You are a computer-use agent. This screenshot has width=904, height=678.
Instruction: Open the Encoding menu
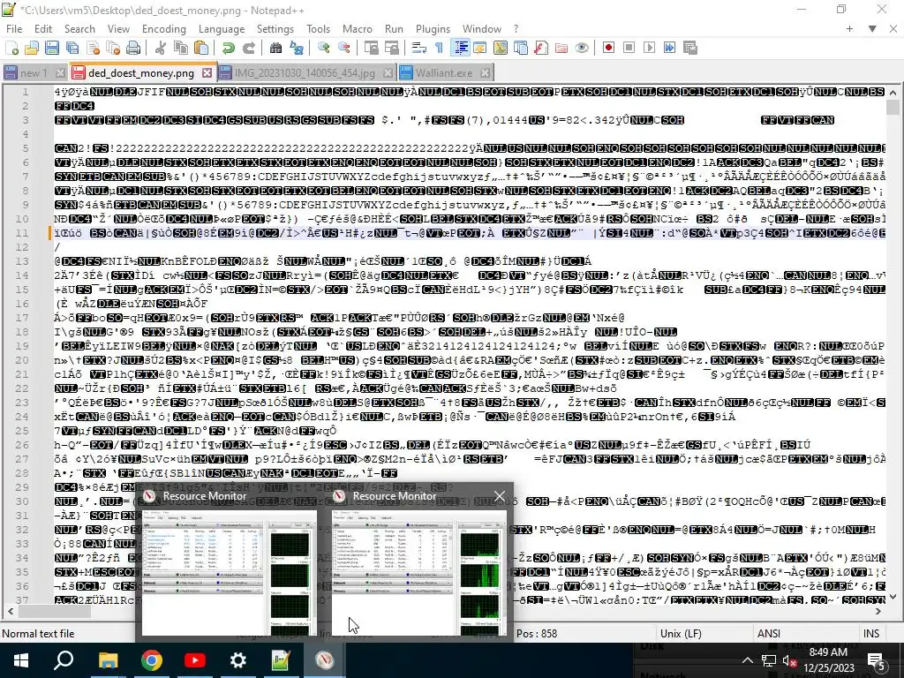point(164,29)
